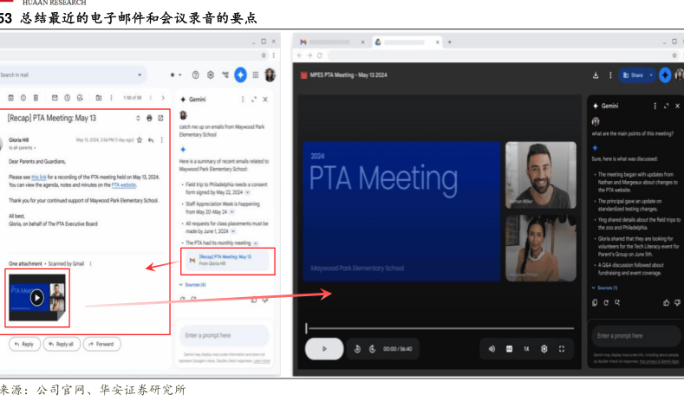
Task: Give thumbs down to Drive Gemini answer
Action: tap(677, 302)
